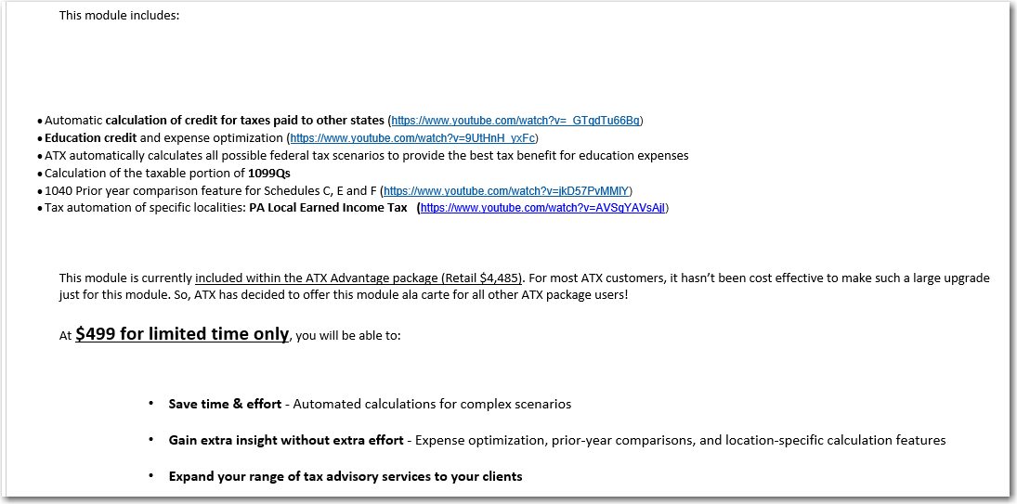This screenshot has height=504, width=1017.
Task: Click the "Tax automation of specific localities" text
Action: point(145,208)
